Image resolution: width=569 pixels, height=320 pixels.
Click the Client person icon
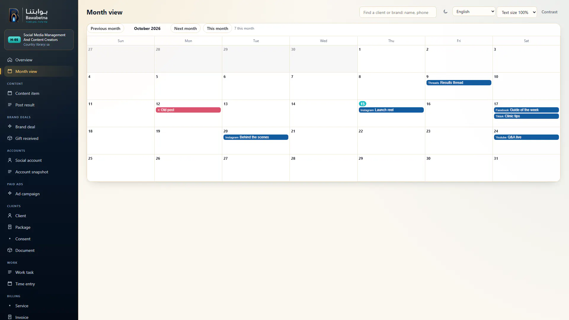coord(10,216)
